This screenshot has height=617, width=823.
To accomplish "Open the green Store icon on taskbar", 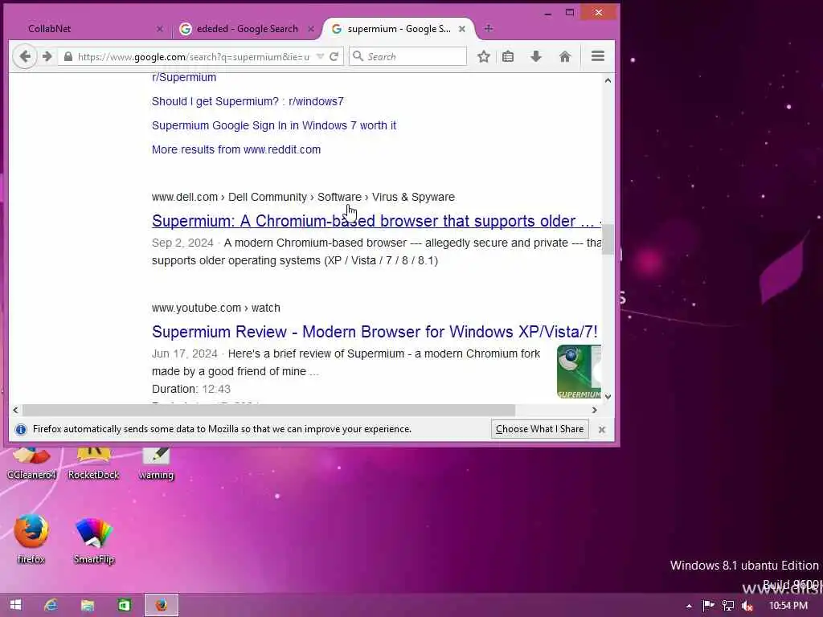I will pos(125,605).
